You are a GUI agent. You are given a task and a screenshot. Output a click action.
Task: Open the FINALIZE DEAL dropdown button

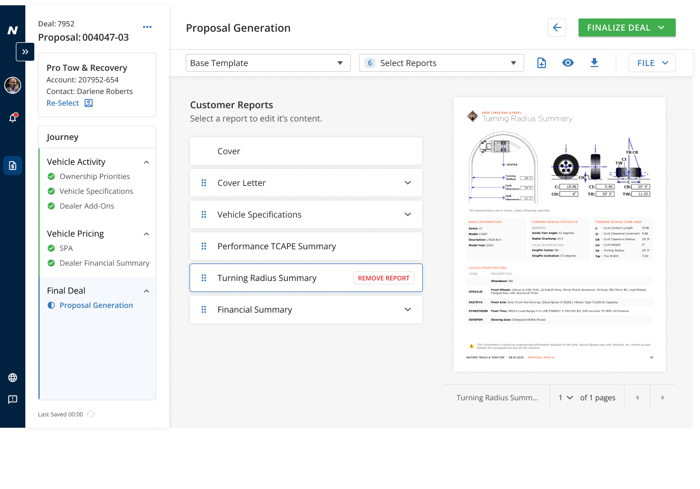(x=627, y=27)
